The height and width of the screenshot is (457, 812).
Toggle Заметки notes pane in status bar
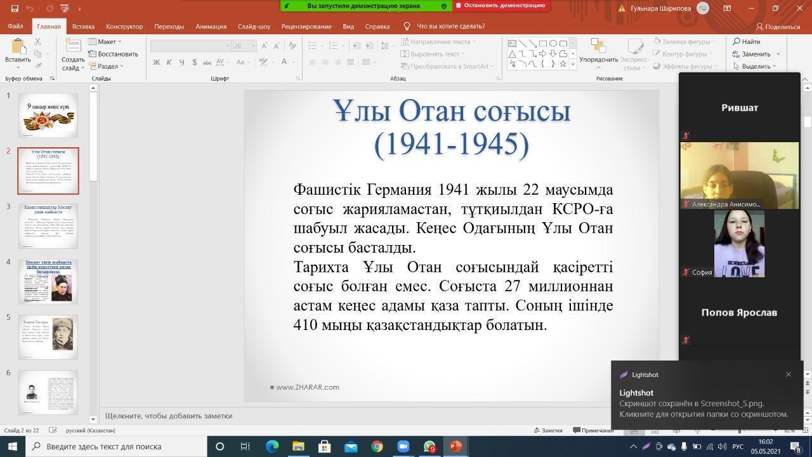click(547, 430)
